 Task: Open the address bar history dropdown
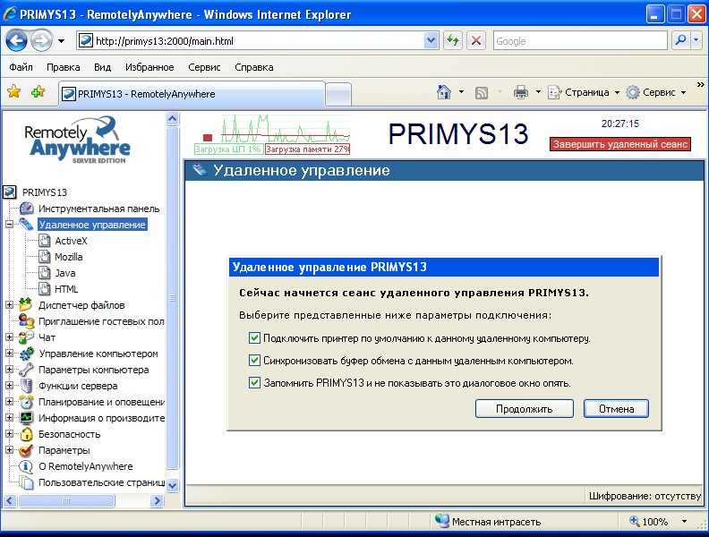tap(431, 40)
